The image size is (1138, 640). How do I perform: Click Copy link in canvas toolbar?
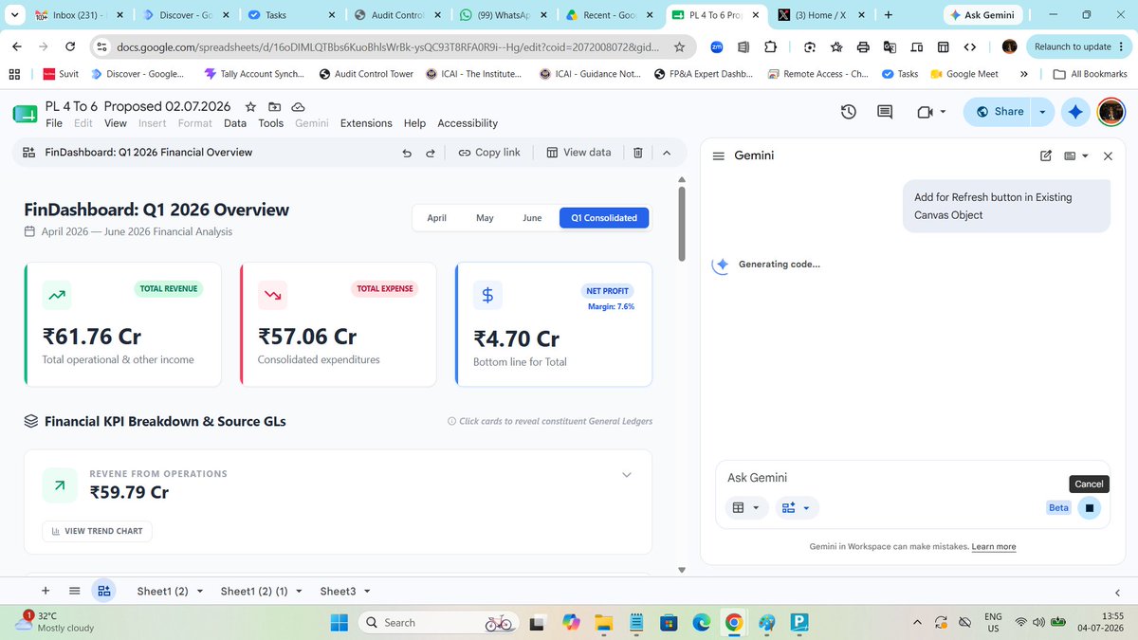coord(489,153)
